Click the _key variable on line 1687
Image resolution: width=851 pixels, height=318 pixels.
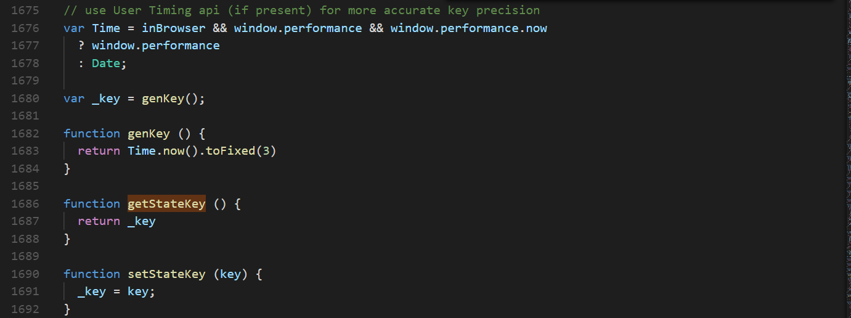(x=142, y=221)
